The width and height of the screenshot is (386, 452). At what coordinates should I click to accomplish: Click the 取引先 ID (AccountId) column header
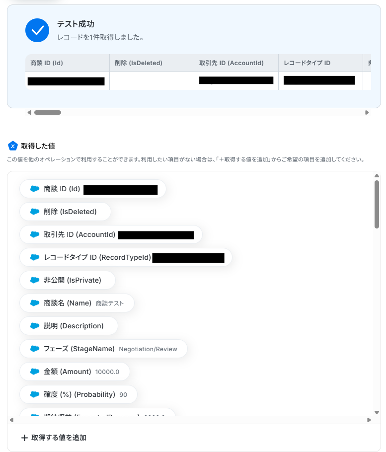[x=236, y=63]
